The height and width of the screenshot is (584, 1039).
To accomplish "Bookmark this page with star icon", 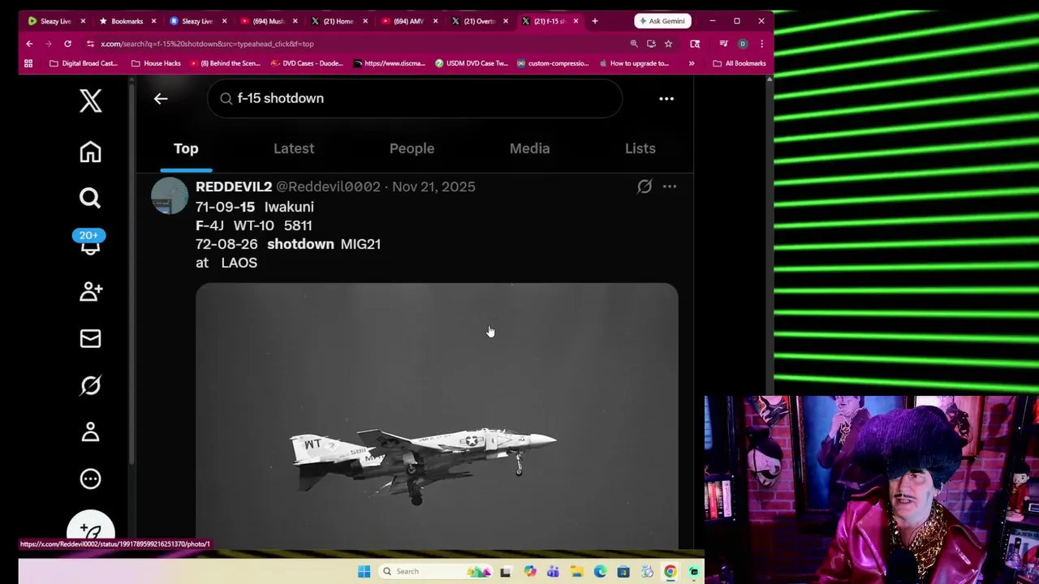I will 668,44.
